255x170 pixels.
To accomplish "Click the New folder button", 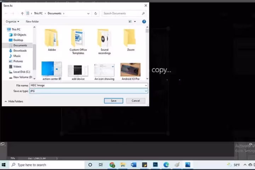I will pos(32,22).
